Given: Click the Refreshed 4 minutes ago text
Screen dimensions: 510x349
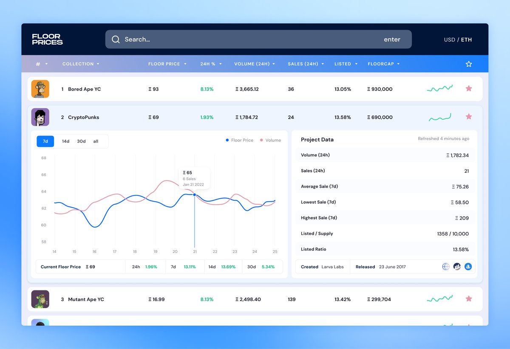Looking at the screenshot, I should 443,139.
